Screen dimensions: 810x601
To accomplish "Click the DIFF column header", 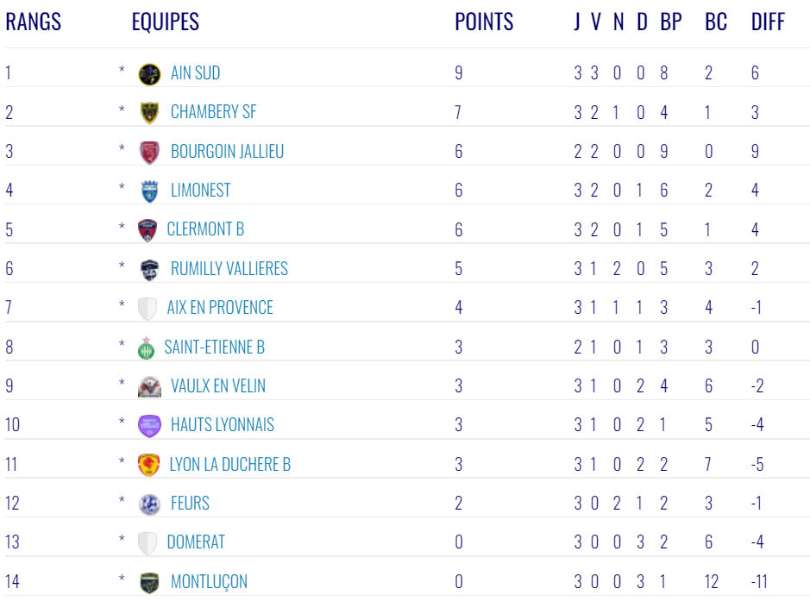I will coord(768,22).
